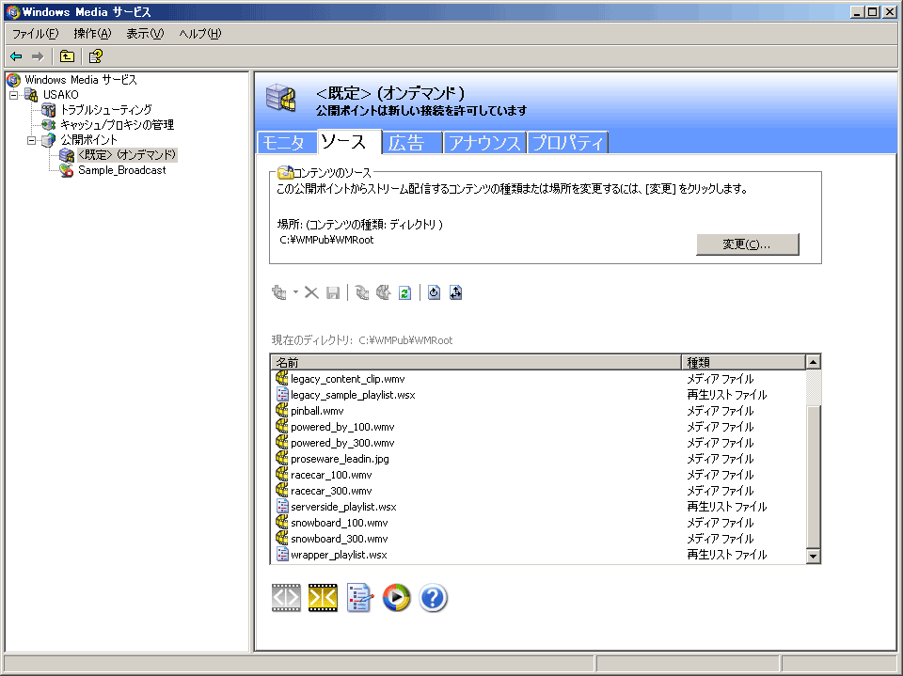Click the delete X icon above file list
903x676 pixels.
pyautogui.click(x=311, y=292)
